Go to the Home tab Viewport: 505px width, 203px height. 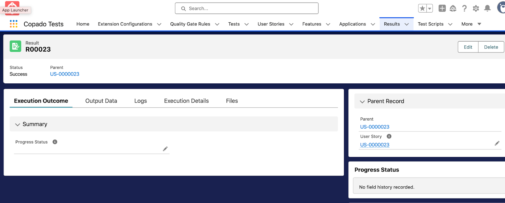click(x=83, y=24)
